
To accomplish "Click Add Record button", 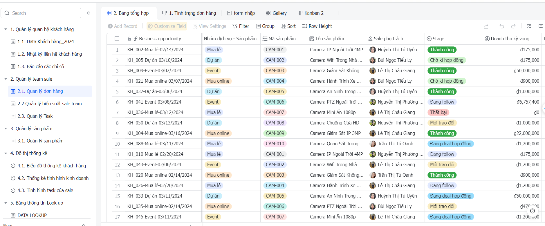I will pos(122,26).
